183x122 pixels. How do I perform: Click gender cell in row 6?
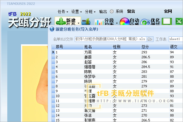[126, 76]
